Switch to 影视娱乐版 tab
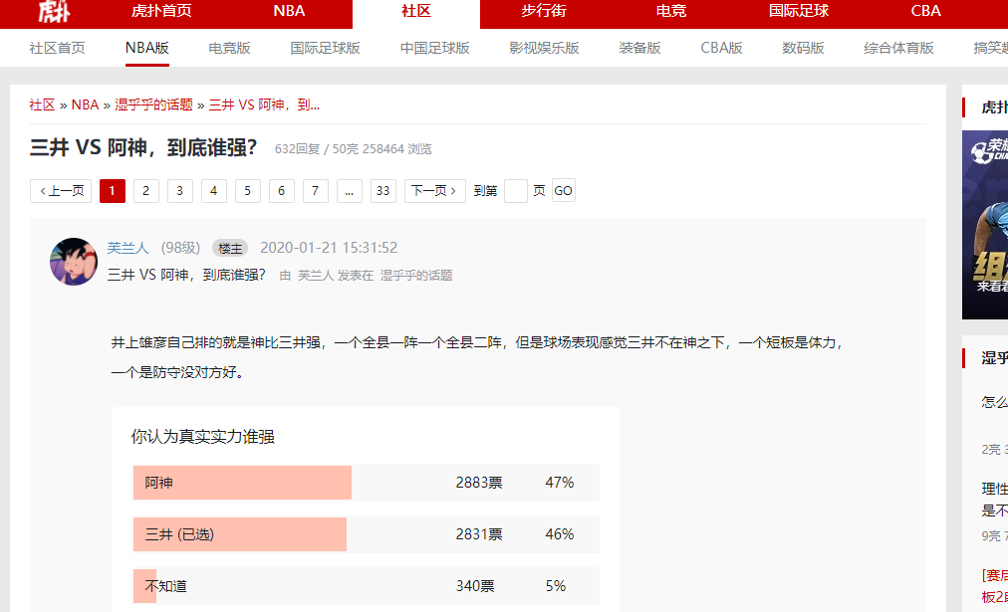The height and width of the screenshot is (612, 1008). coord(544,48)
